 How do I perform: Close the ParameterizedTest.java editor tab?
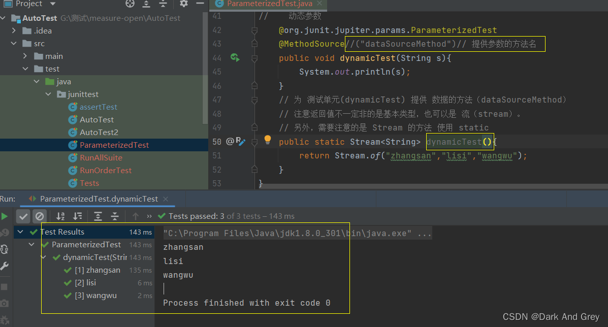click(319, 4)
